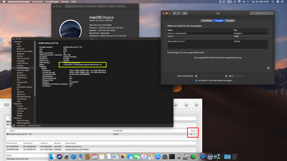The width and height of the screenshot is (287, 161).
Task: Click the help question mark button
Action: pyautogui.click(x=268, y=68)
